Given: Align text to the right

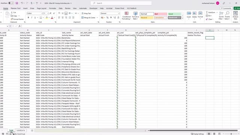Looking at the screenshot, I should (66, 18).
